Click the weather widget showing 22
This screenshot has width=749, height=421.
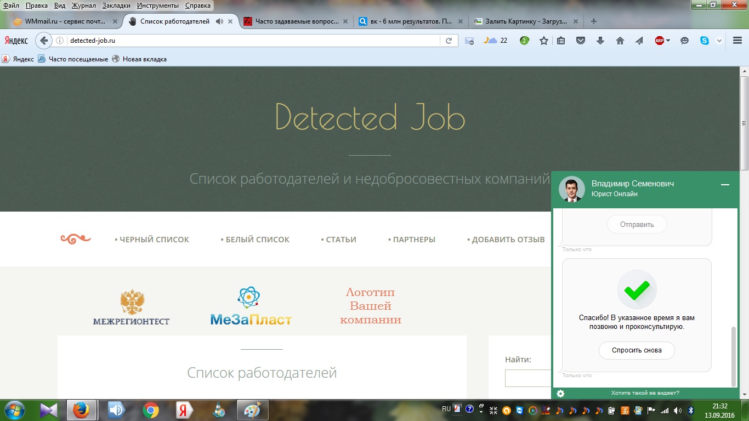pyautogui.click(x=496, y=41)
